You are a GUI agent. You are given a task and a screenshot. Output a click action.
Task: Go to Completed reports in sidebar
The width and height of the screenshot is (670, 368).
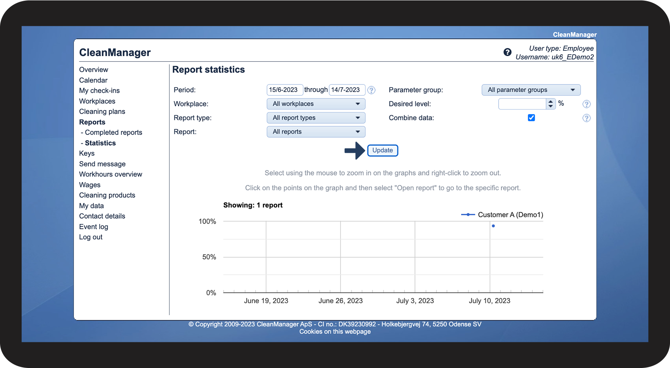click(113, 133)
